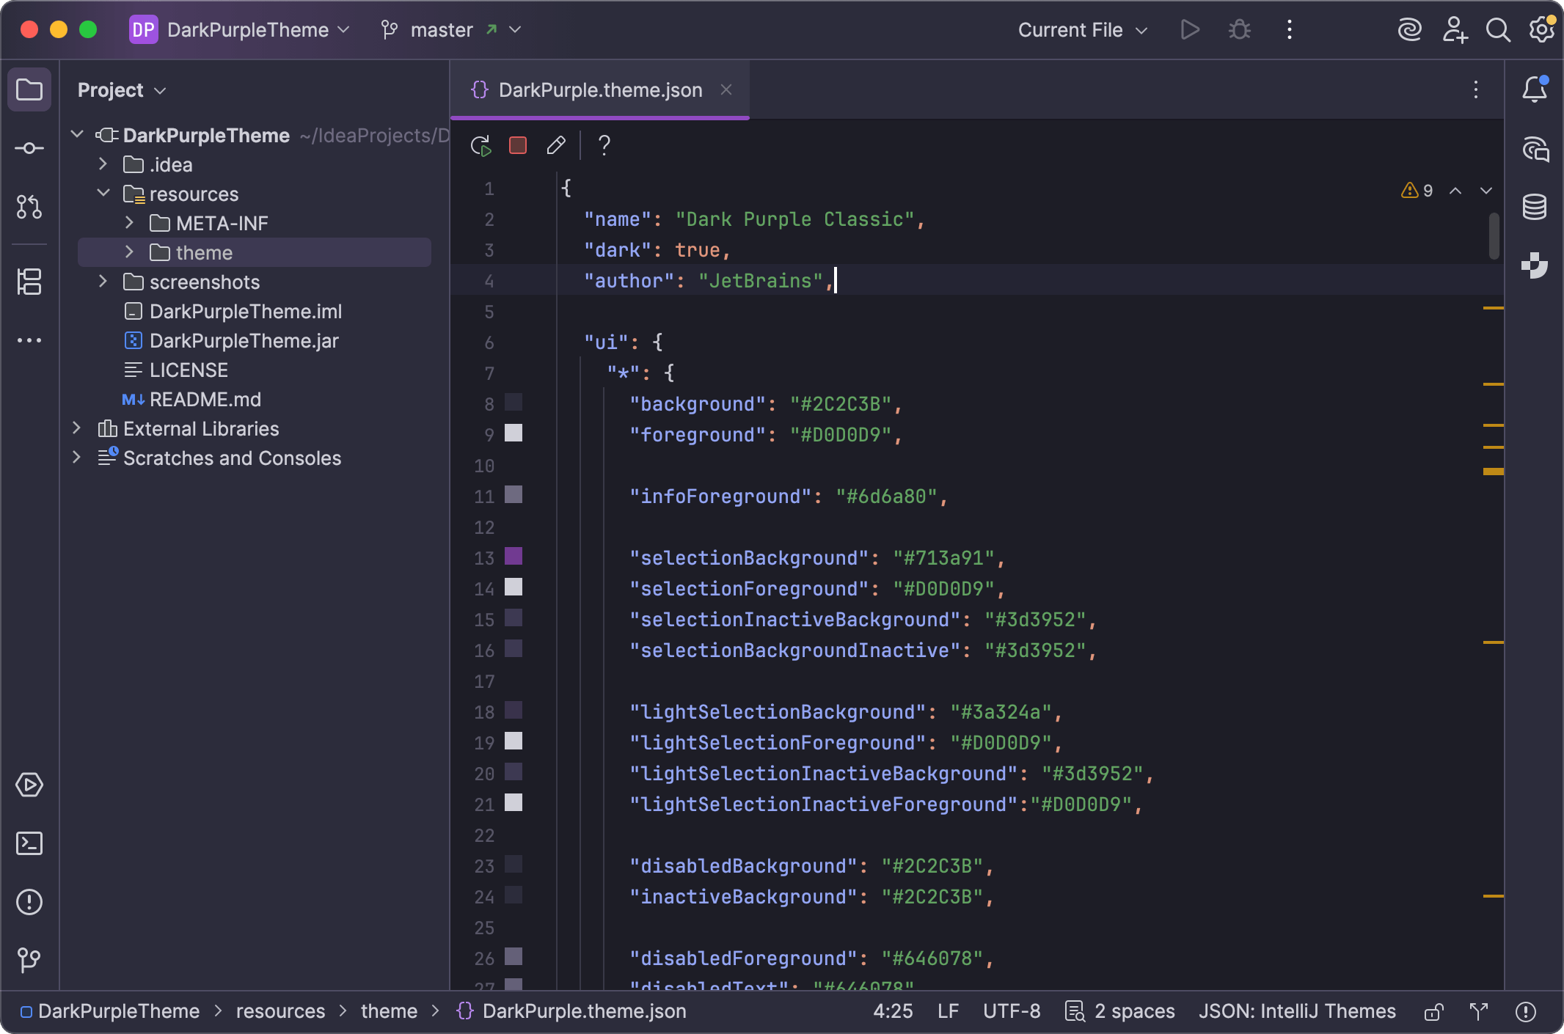The image size is (1564, 1034).
Task: Click the purple color swatch beside selectionBackground
Action: [513, 557]
